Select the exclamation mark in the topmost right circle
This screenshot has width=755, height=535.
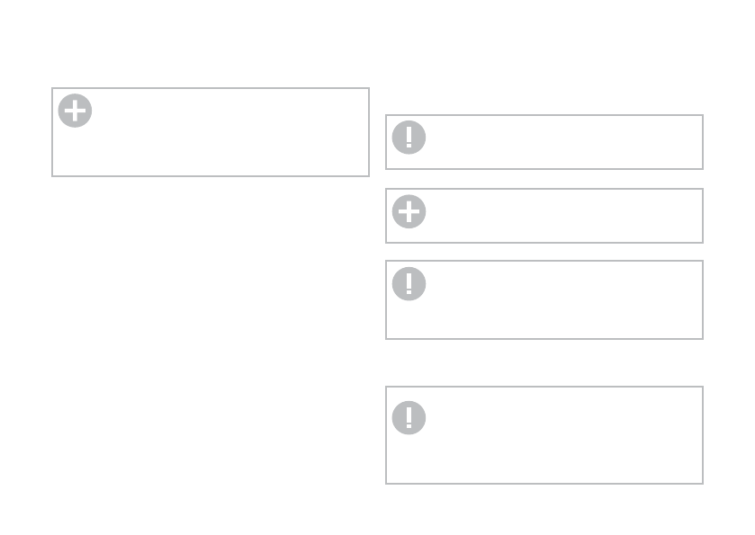(x=409, y=137)
